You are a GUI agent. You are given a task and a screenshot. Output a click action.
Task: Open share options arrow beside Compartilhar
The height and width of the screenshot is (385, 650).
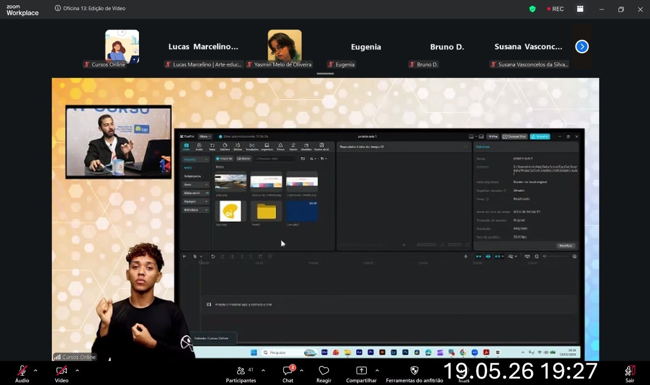(377, 370)
